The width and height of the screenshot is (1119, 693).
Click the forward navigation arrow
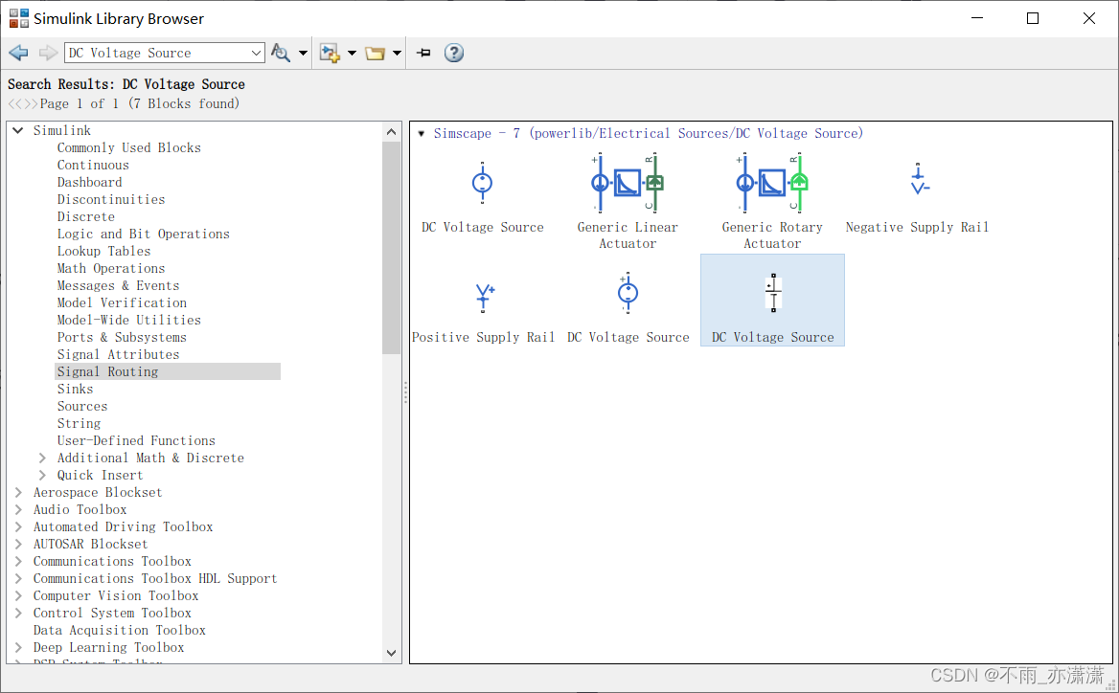[x=48, y=53]
